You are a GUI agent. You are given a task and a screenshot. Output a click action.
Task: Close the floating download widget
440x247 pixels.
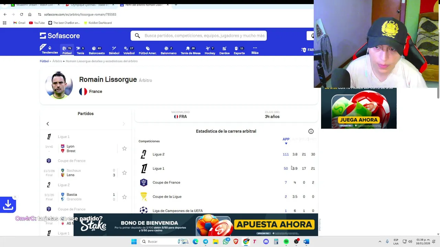click(x=15, y=197)
